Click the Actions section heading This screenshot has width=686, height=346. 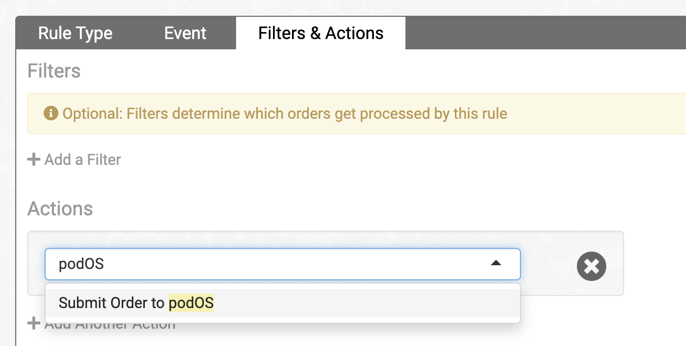tap(60, 209)
